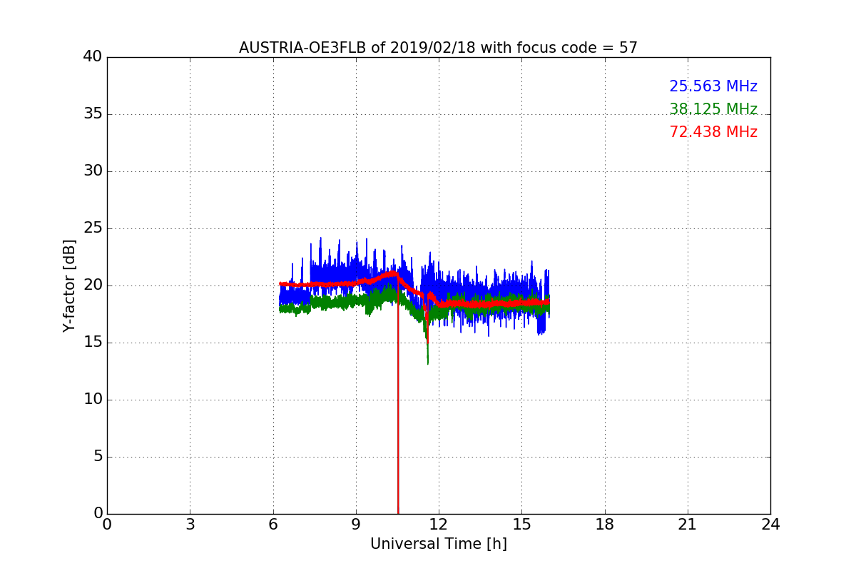Click the y-axis tick label 25

pyautogui.click(x=93, y=228)
